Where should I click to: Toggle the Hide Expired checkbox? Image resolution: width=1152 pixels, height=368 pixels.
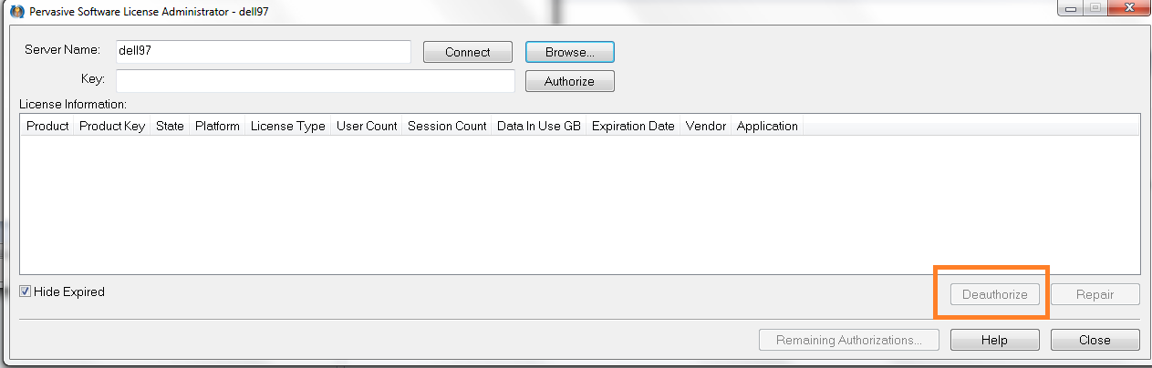click(x=26, y=292)
